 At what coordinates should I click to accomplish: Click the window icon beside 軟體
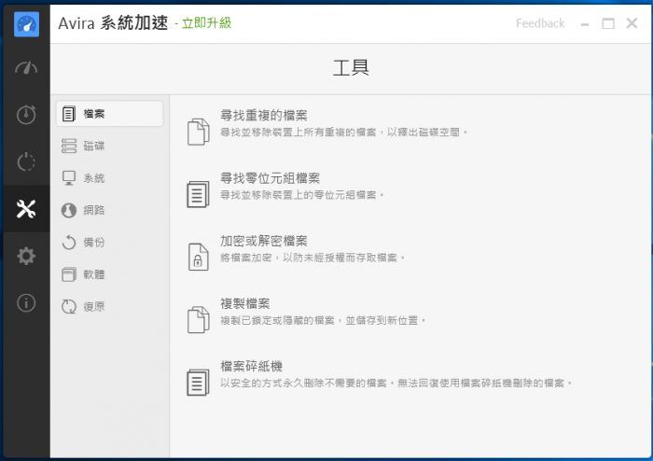pyautogui.click(x=69, y=274)
